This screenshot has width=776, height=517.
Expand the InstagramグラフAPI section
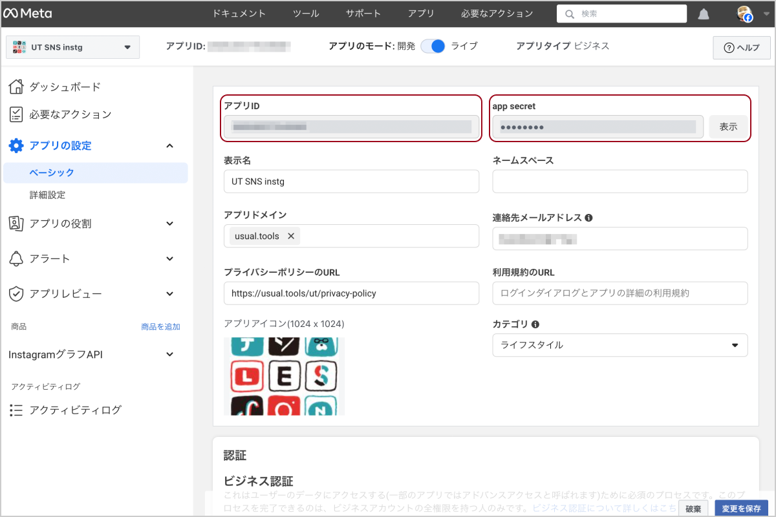point(92,354)
